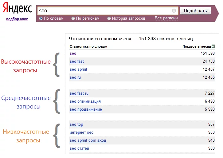This screenshot has height=158, width=223.
Task: Open the seo keyword link
Action: pyautogui.click(x=73, y=53)
